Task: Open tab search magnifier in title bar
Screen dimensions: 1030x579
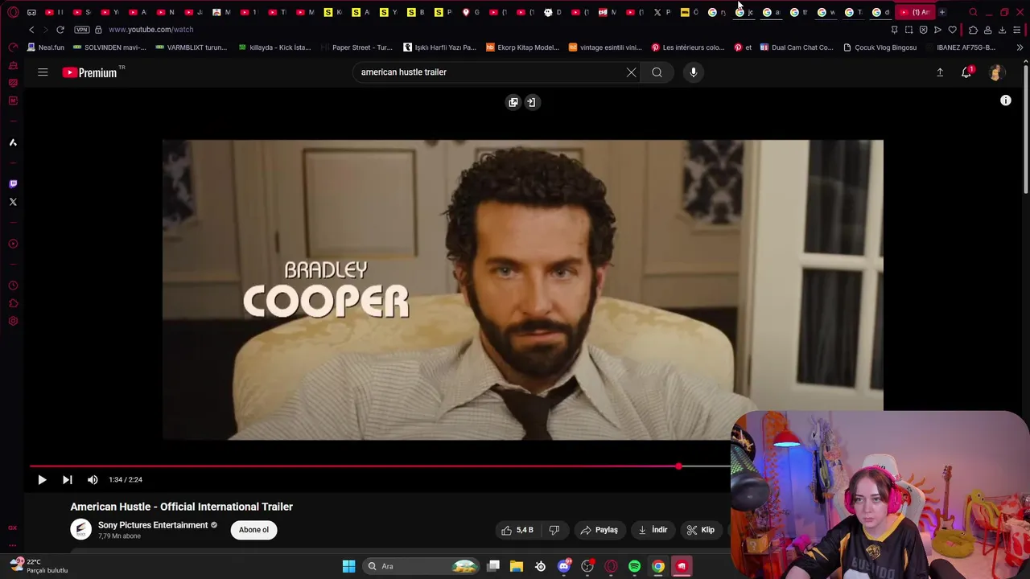Action: [974, 12]
